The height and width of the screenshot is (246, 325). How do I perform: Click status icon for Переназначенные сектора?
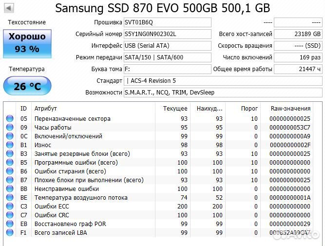coord(10,118)
